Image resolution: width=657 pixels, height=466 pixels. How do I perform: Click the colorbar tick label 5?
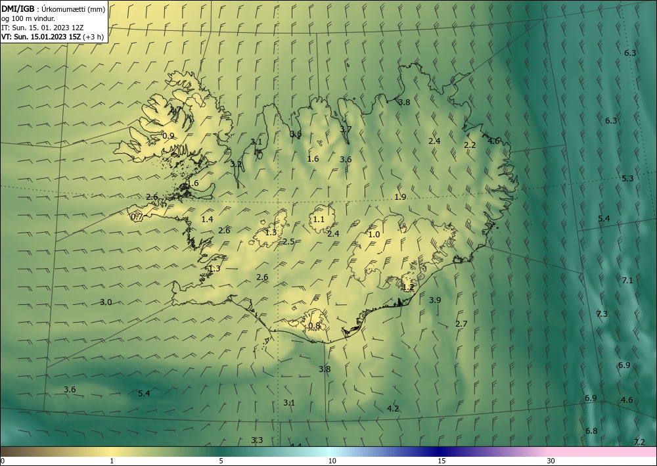221,461
